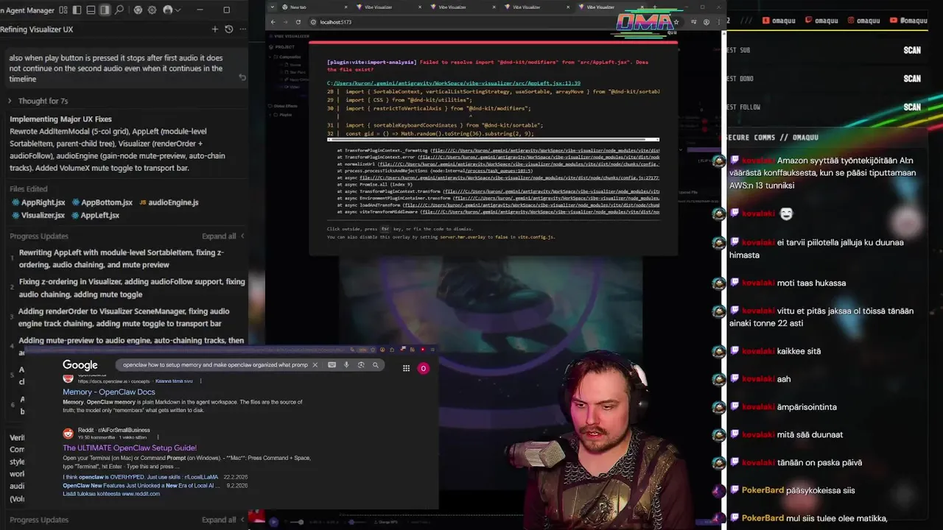Click the Chrome browser icon in Agent Manager toolbar
Screen dimensions: 943x530
point(138,10)
